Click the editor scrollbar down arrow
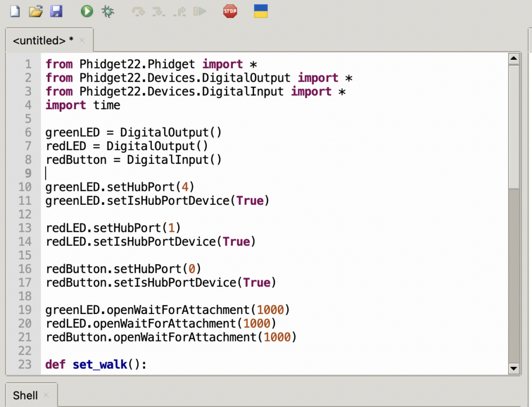This screenshot has width=532, height=407. pyautogui.click(x=514, y=369)
